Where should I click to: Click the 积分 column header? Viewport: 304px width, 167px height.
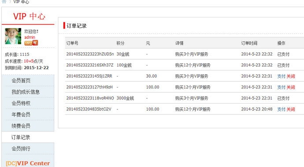click(120, 43)
